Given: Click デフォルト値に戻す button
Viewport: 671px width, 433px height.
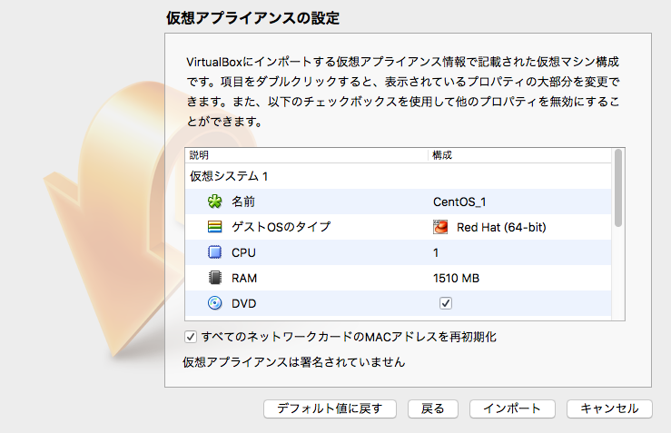Looking at the screenshot, I should [x=330, y=408].
